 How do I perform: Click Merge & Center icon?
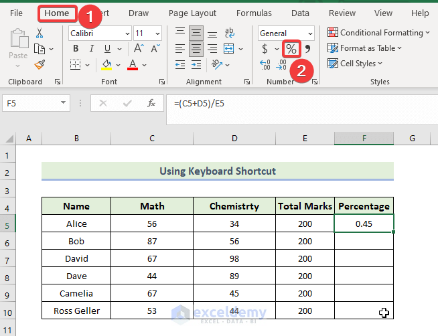click(229, 49)
